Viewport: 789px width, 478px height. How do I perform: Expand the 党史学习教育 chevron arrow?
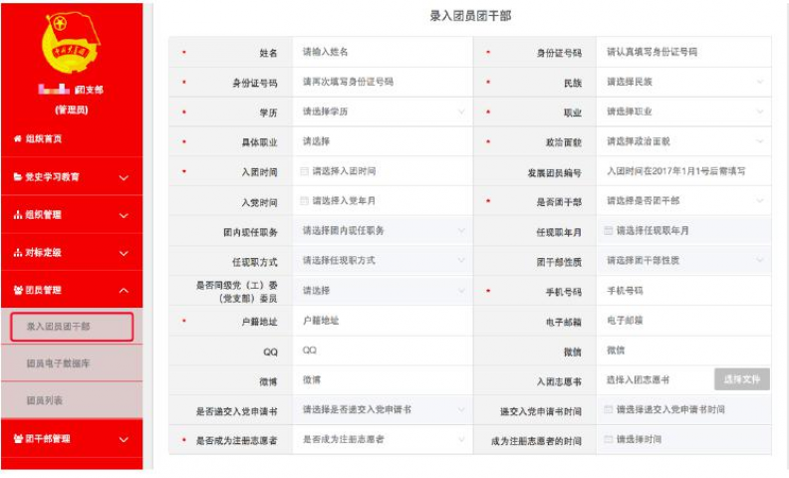(124, 178)
